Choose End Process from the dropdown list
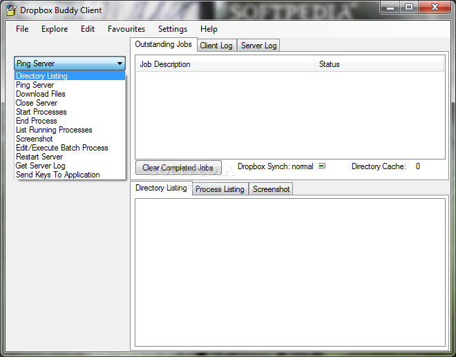The height and width of the screenshot is (357, 456). pos(70,121)
